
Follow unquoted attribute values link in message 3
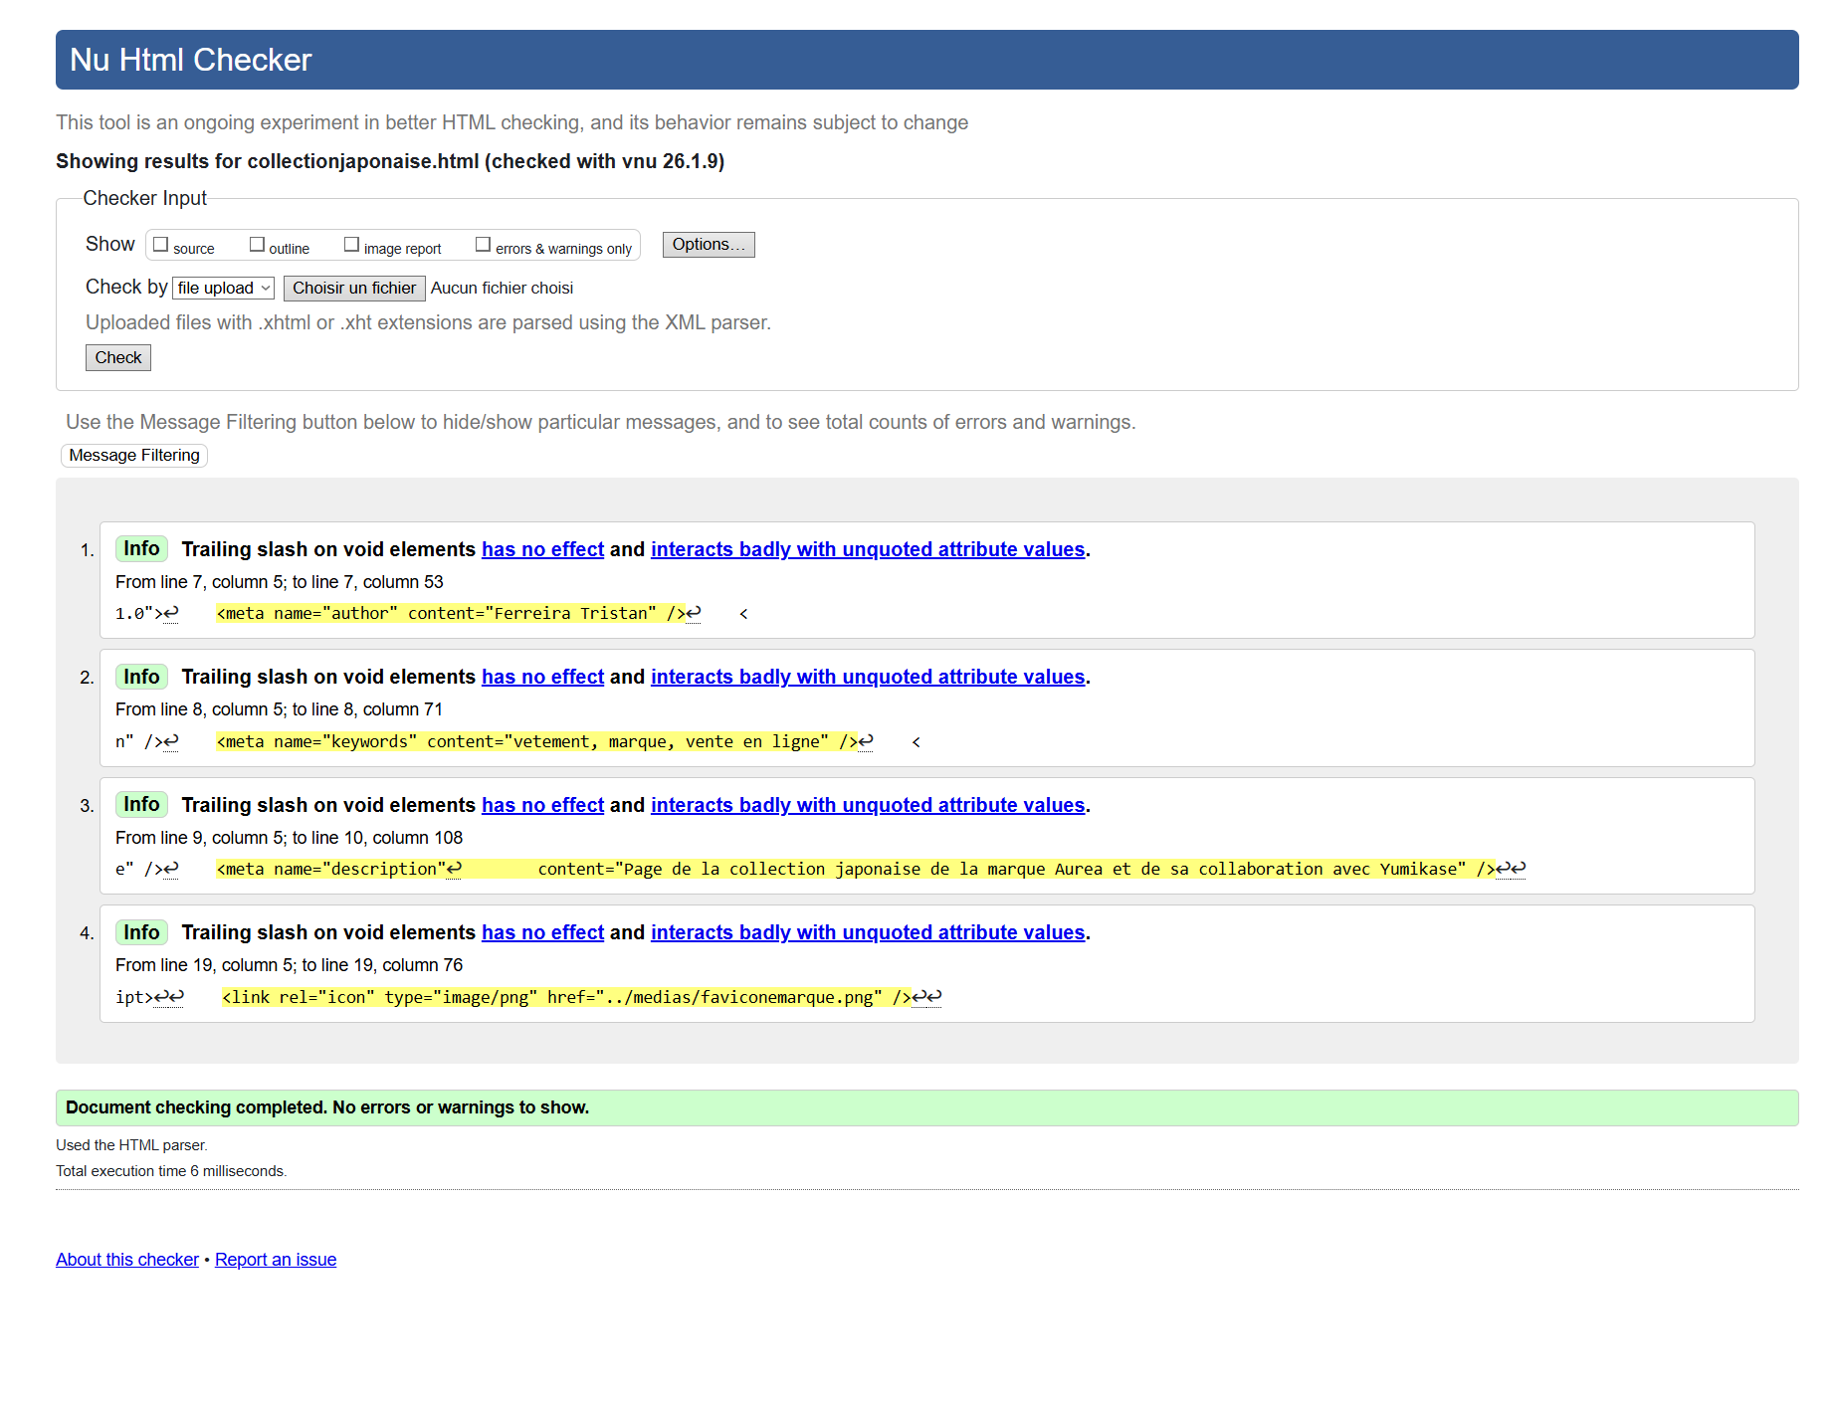click(x=867, y=806)
